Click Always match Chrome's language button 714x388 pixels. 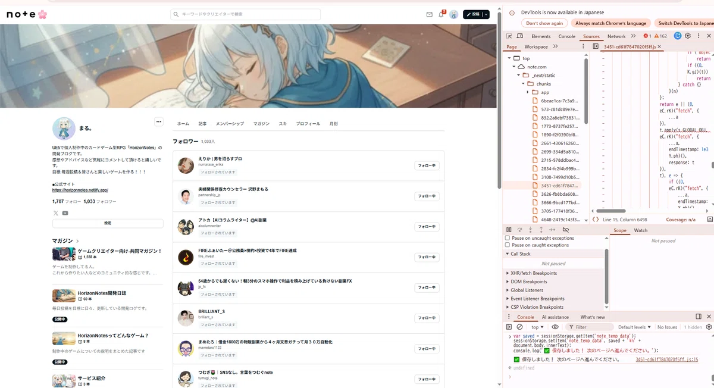(x=610, y=23)
